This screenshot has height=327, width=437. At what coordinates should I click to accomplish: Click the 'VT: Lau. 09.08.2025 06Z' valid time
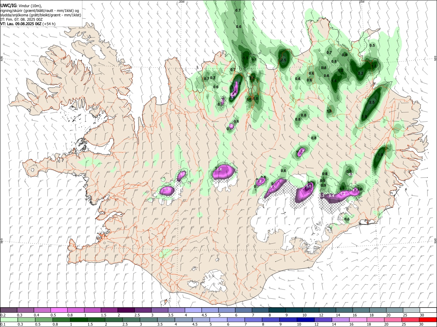pyautogui.click(x=21, y=24)
